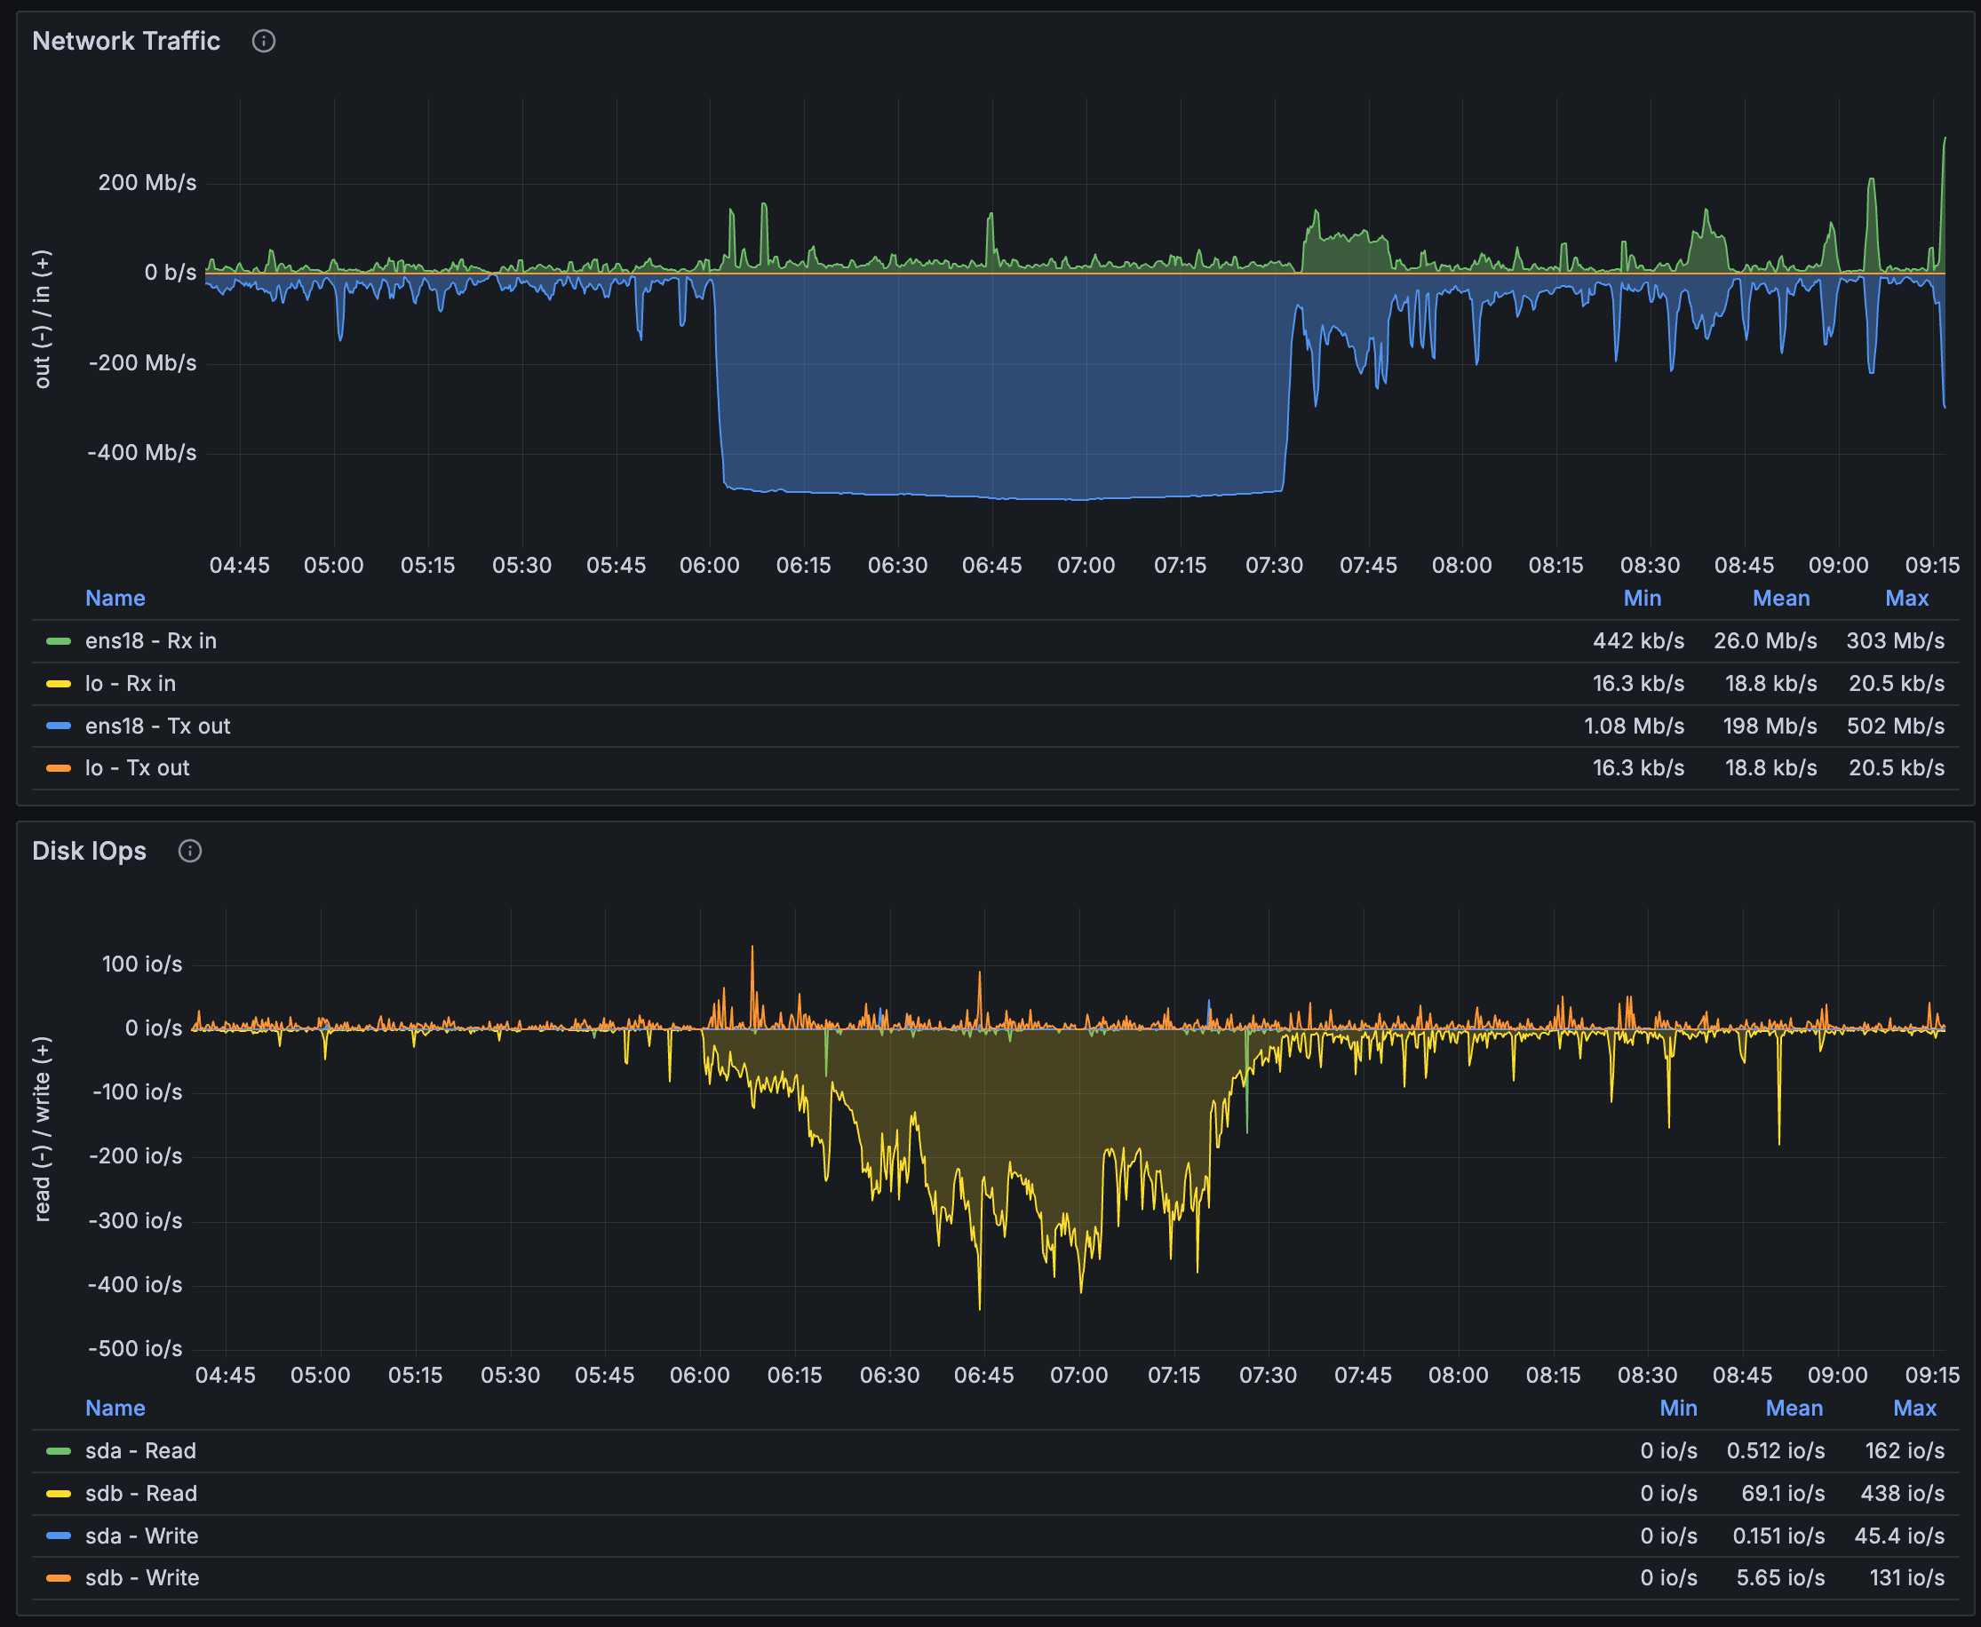This screenshot has height=1627, width=1981.
Task: Toggle the ens18 - Rx in series visibility
Action: coord(151,641)
